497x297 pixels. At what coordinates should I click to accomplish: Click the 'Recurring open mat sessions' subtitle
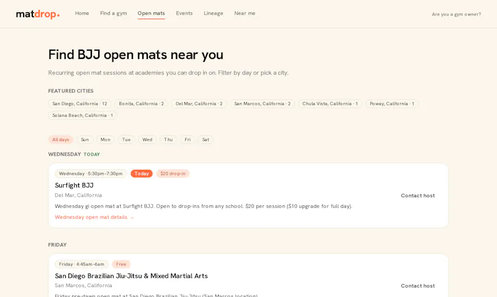point(168,73)
